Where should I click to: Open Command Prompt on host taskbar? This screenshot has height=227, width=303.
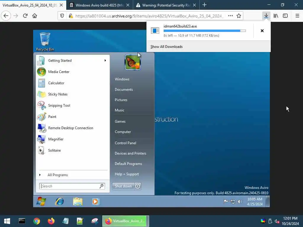pos(22,221)
